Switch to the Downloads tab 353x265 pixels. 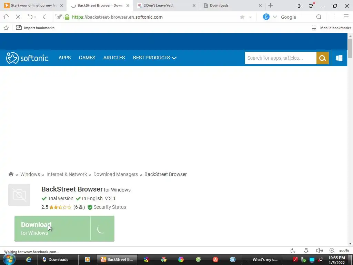coord(233,6)
